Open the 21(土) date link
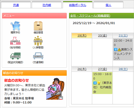This screenshot has width=134, height=108. click(x=123, y=35)
